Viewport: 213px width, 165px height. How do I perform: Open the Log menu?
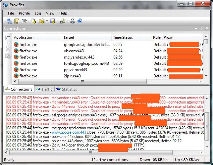38,13
